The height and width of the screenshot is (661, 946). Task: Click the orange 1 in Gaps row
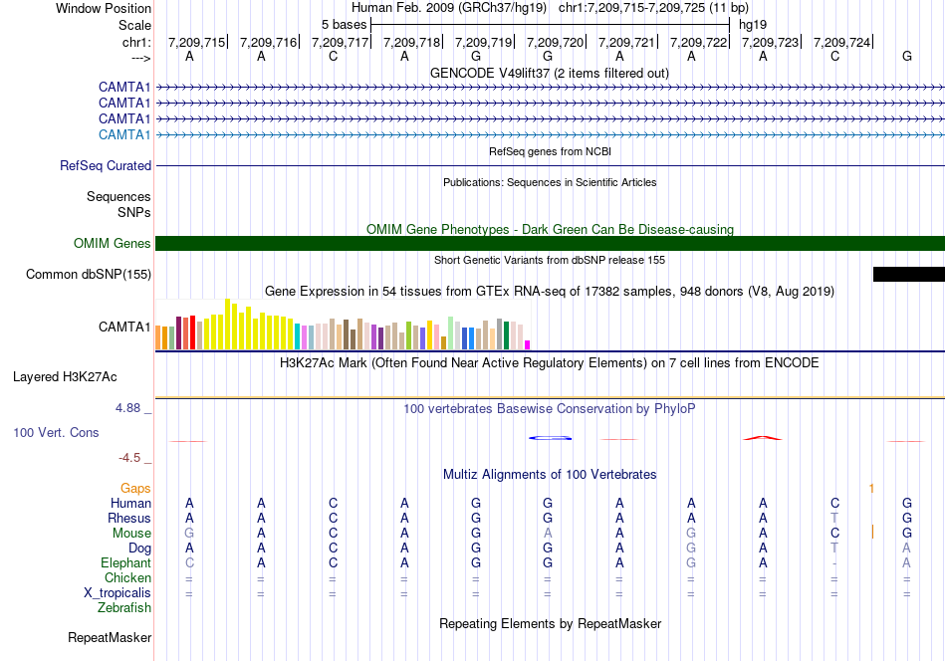click(871, 488)
